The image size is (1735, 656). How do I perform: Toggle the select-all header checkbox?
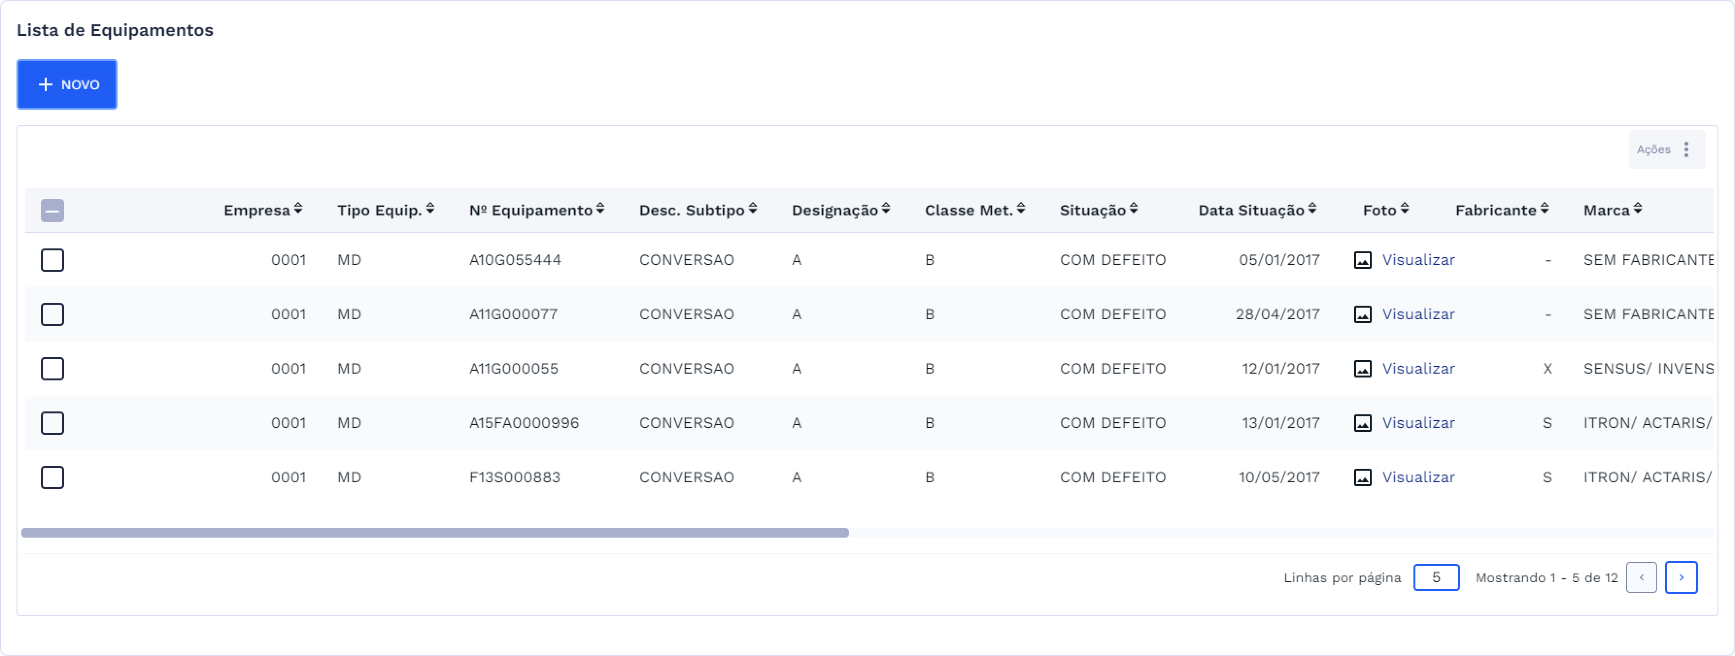(x=52, y=211)
